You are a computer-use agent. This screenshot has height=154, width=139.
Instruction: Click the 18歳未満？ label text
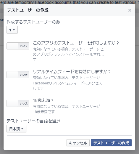click(x=43, y=100)
